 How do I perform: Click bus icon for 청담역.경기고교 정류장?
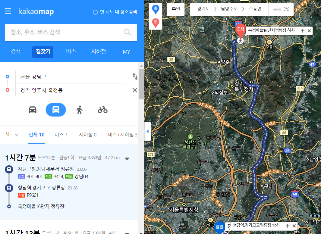click(x=9, y=188)
